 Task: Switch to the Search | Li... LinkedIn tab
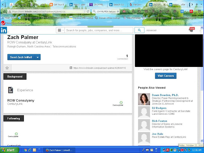point(118,5)
